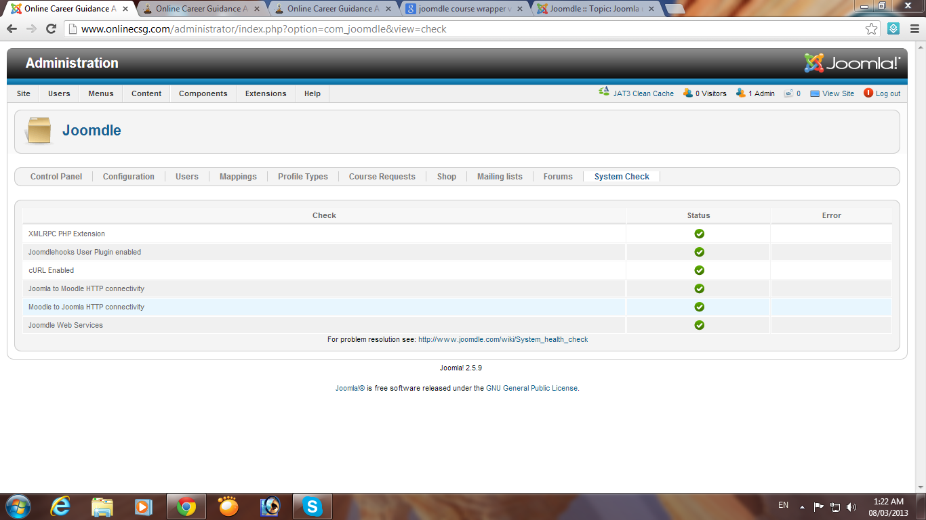Viewport: 926px width, 520px height.
Task: Switch to the 'Joomdle :: Topic: Joomla' browser tab
Action: point(597,9)
